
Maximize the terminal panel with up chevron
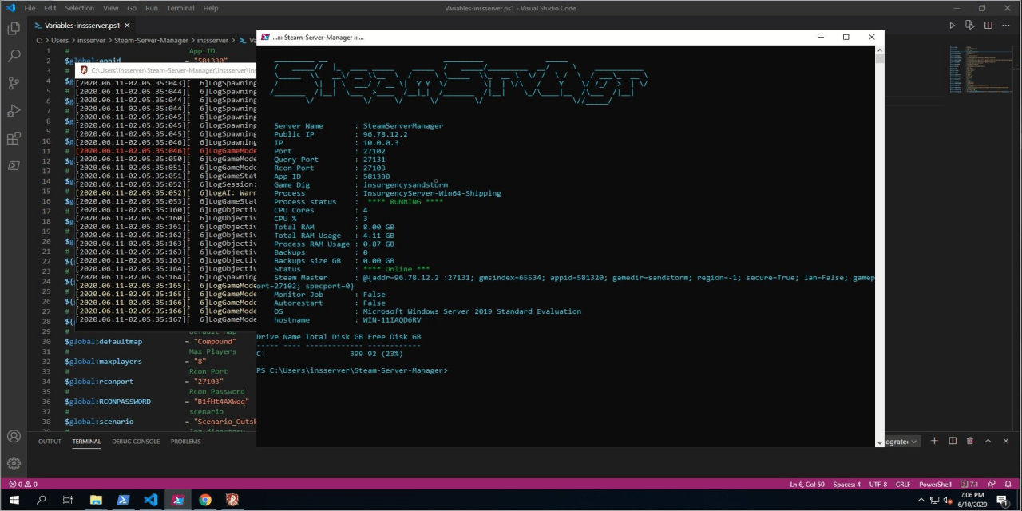pos(988,441)
